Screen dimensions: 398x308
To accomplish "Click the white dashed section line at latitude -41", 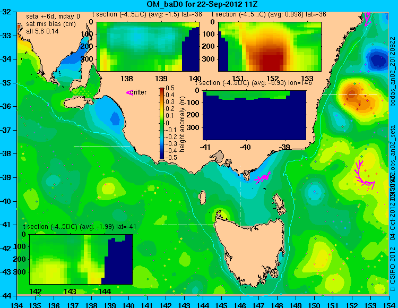I will pyautogui.click(x=189, y=225).
